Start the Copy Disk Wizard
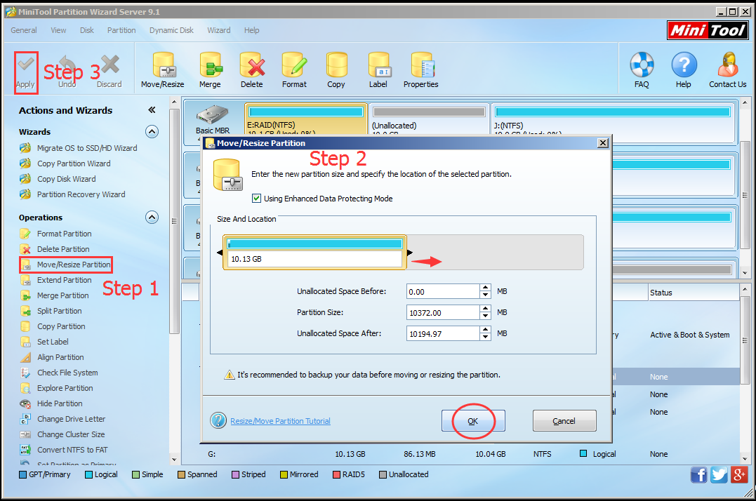The height and width of the screenshot is (501, 756). click(67, 179)
